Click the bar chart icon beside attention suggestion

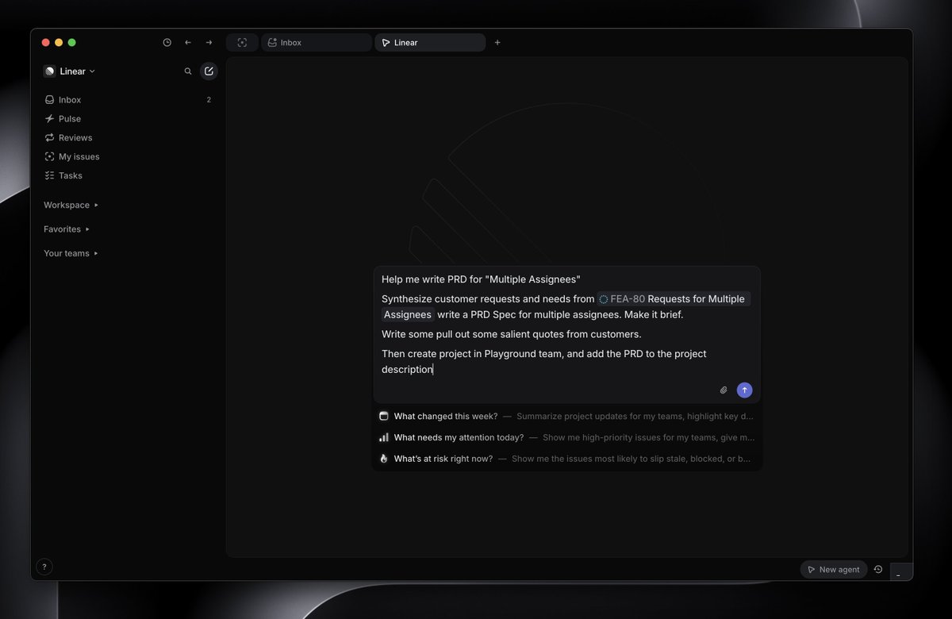click(x=384, y=437)
